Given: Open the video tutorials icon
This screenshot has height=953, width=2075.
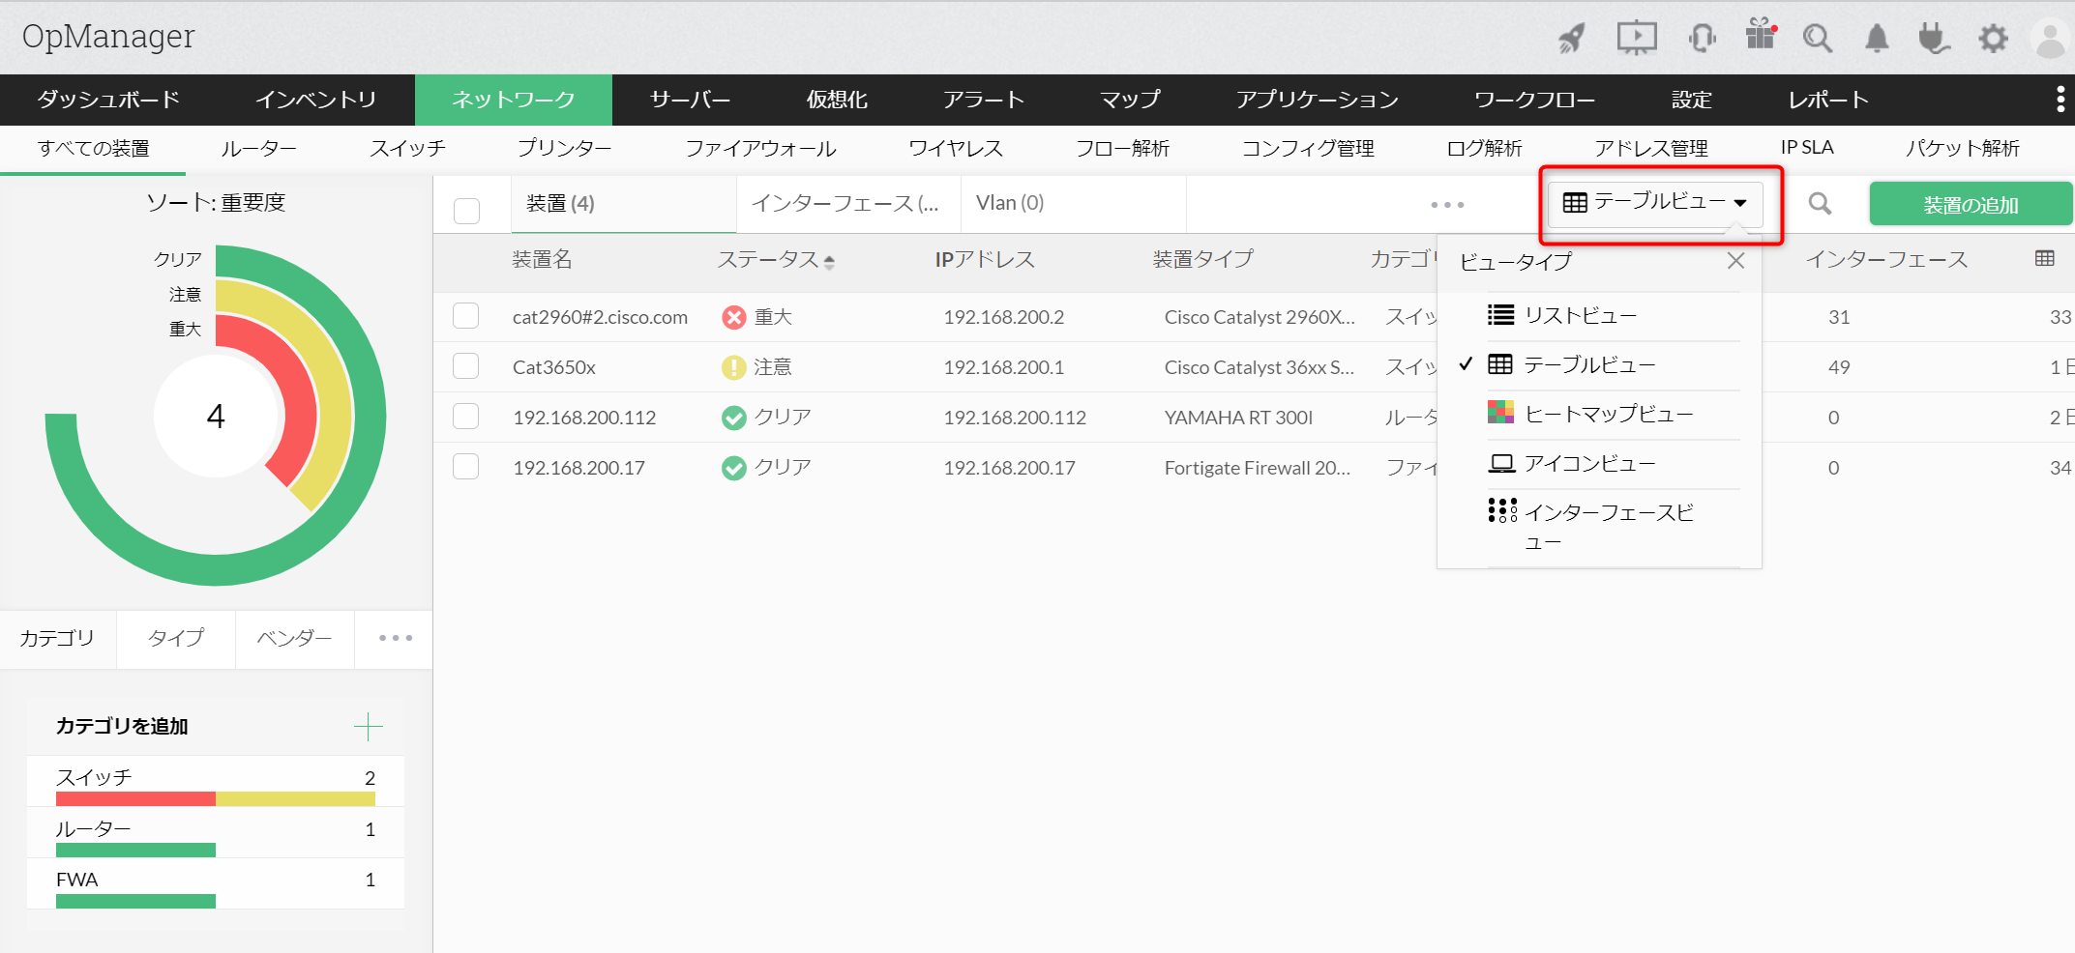Looking at the screenshot, I should [1636, 37].
